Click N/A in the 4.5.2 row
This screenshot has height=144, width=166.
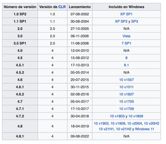[127, 73]
